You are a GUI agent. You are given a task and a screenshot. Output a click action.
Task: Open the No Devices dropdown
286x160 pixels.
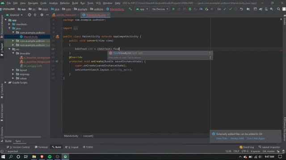click(160, 9)
